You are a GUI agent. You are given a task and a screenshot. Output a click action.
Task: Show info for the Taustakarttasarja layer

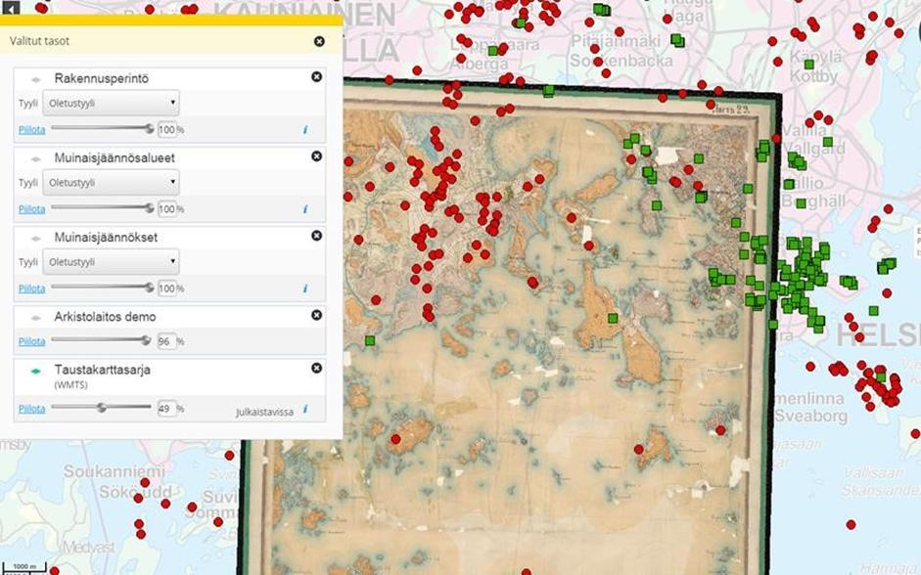[x=305, y=409]
